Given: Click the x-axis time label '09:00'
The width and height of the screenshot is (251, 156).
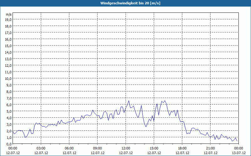Looking at the screenshot, I should pos(98,149).
